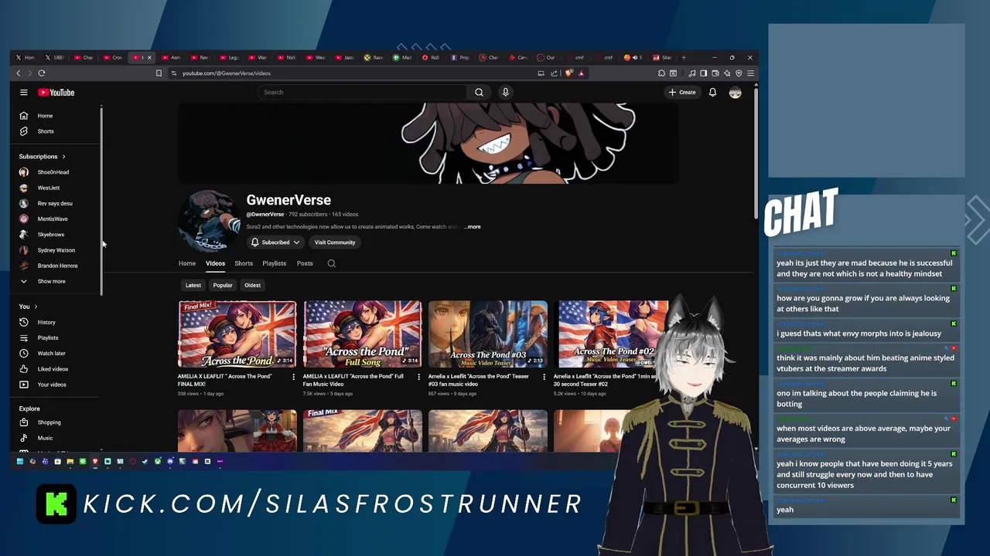Click the Windows Start button

click(20, 462)
